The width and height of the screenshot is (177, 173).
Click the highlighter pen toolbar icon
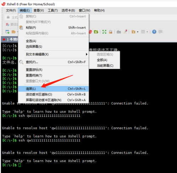click(x=125, y=31)
